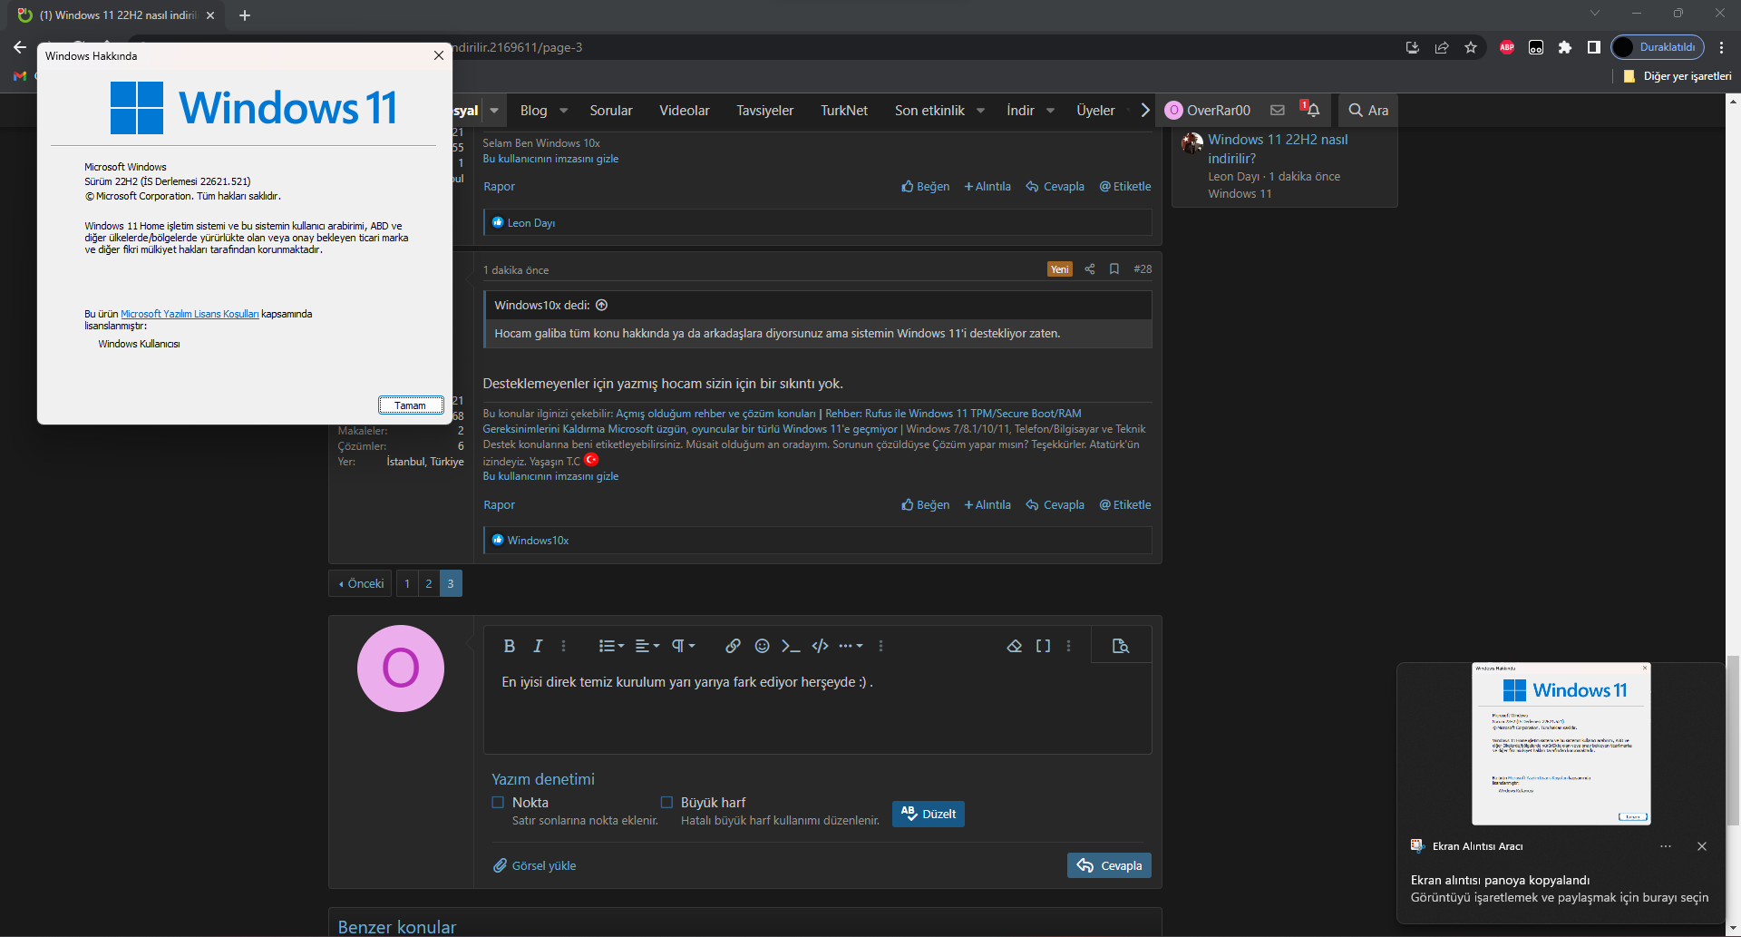Open the Sorular menu item

tap(611, 110)
